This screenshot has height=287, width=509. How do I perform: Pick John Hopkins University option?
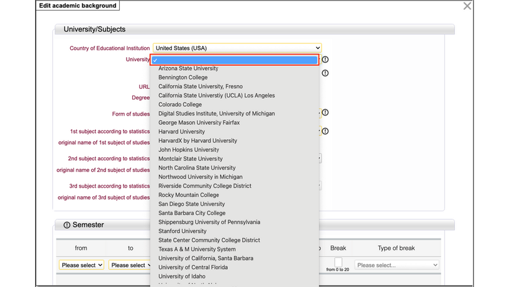[189, 150]
